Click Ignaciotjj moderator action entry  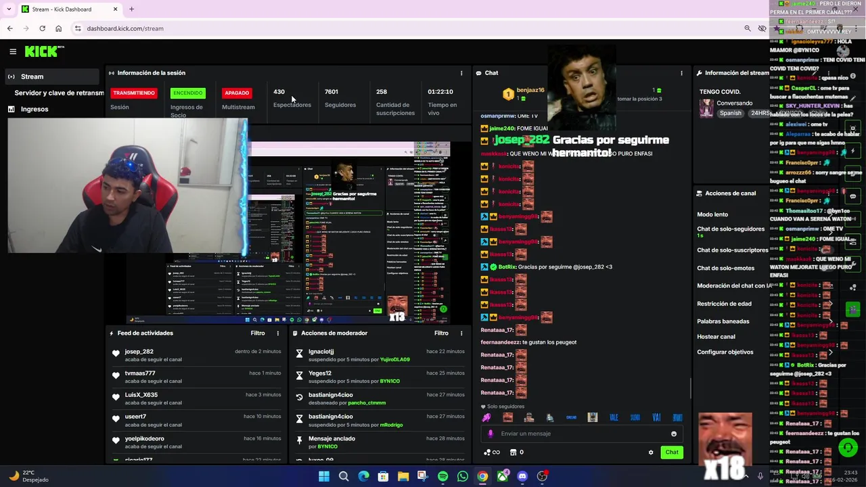coord(321,352)
